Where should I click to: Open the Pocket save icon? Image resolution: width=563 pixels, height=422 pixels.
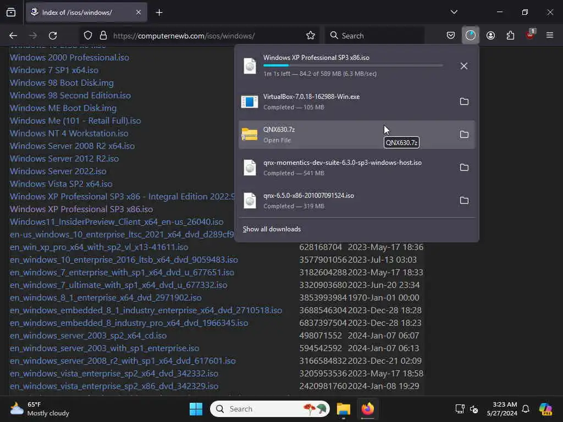click(x=451, y=36)
